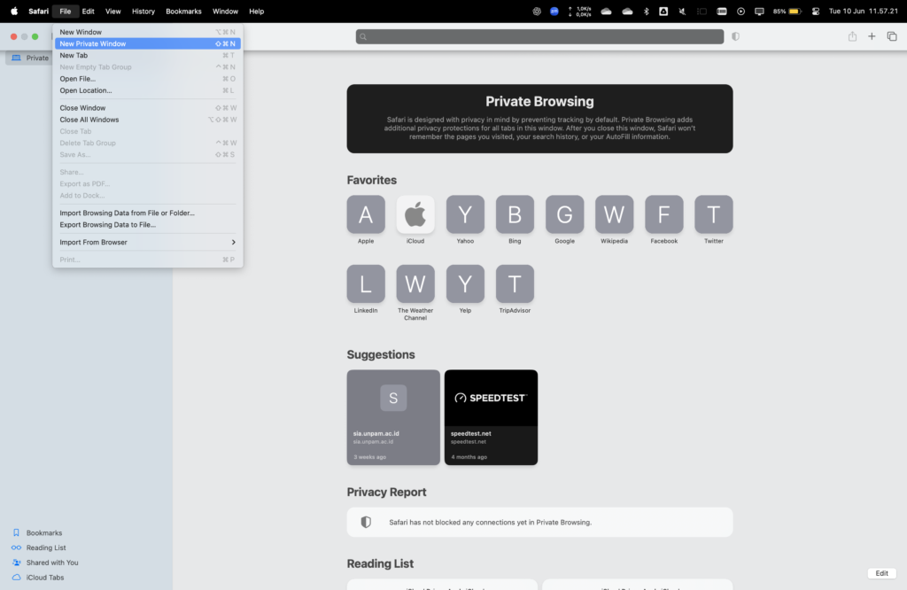Open the Yelp favorite tile
Image resolution: width=907 pixels, height=590 pixels.
(465, 284)
